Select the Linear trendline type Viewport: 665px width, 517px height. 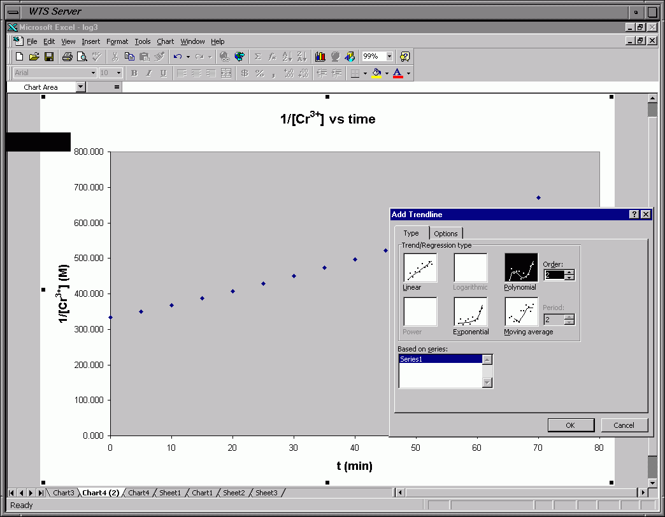pyautogui.click(x=420, y=268)
